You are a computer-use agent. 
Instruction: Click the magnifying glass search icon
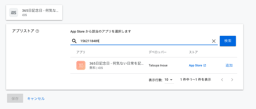pyautogui.click(x=74, y=41)
